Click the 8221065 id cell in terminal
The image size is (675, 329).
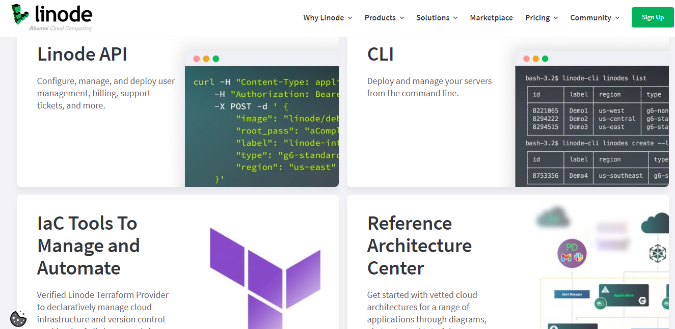click(546, 111)
